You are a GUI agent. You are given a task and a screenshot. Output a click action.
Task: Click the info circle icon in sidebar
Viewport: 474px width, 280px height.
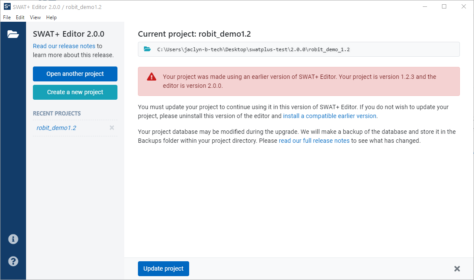pyautogui.click(x=13, y=239)
